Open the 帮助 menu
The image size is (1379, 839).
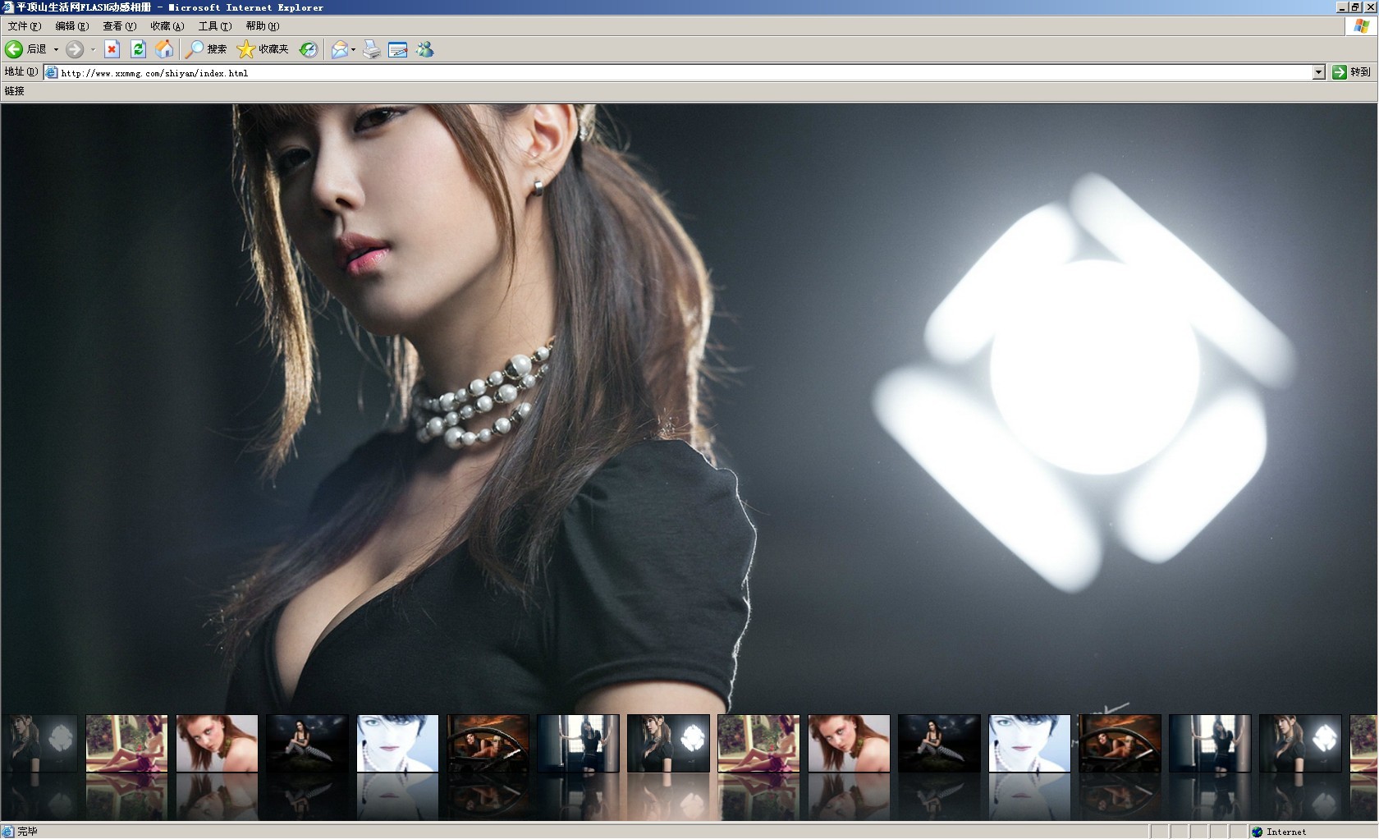coord(263,26)
